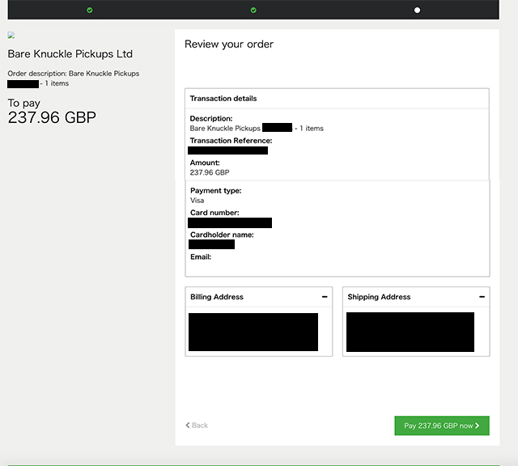Image resolution: width=518 pixels, height=466 pixels.
Task: Click the Review your order heading
Action: point(229,44)
